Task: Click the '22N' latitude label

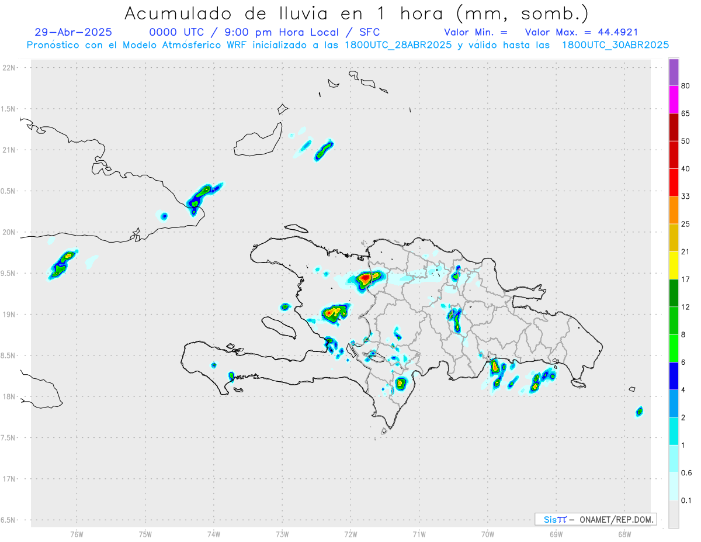Action: (x=9, y=68)
